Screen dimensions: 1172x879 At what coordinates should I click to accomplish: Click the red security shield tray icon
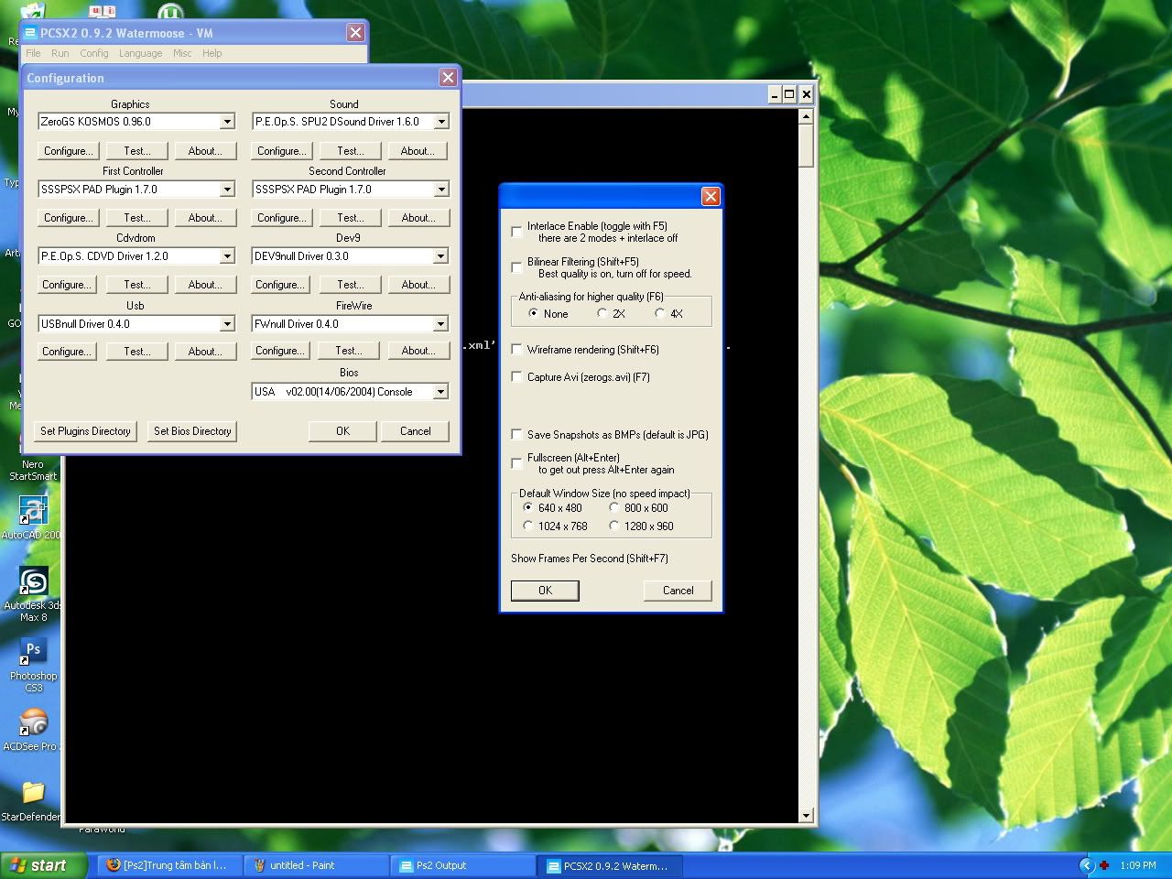[x=1105, y=865]
